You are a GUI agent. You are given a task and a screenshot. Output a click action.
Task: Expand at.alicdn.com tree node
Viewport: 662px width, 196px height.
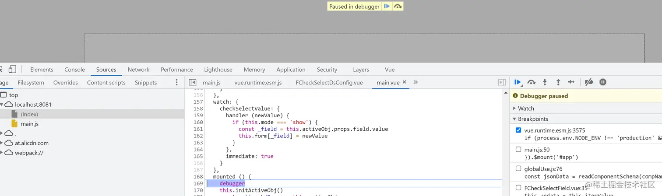(2, 143)
